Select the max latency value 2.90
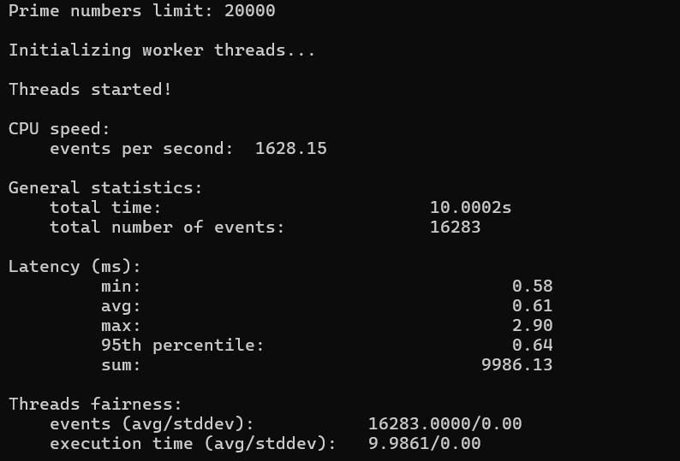The image size is (680, 461). pyautogui.click(x=532, y=326)
